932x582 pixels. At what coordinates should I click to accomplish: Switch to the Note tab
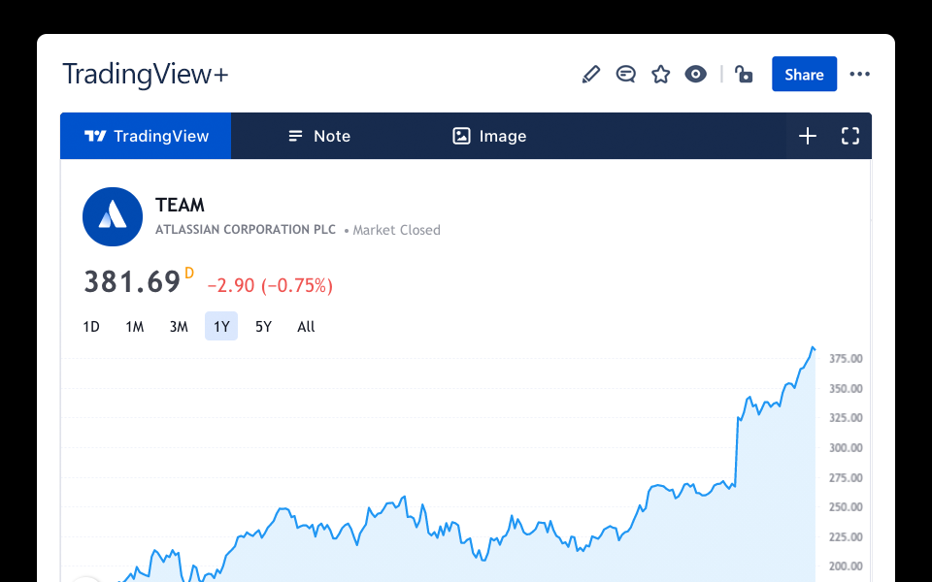(x=319, y=136)
